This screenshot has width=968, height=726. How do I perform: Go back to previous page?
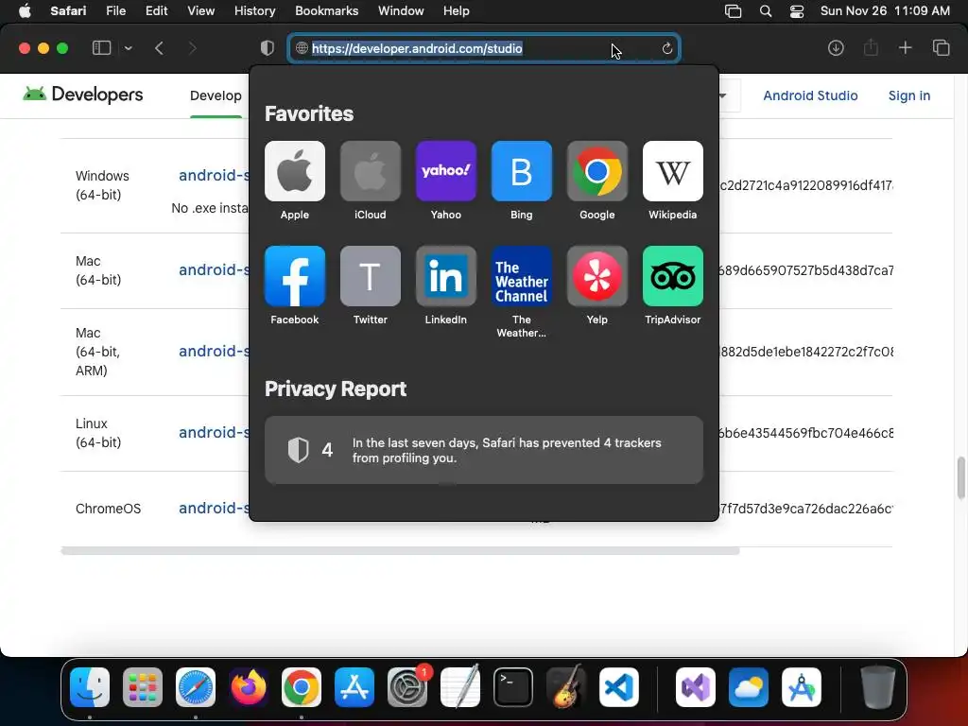click(159, 48)
